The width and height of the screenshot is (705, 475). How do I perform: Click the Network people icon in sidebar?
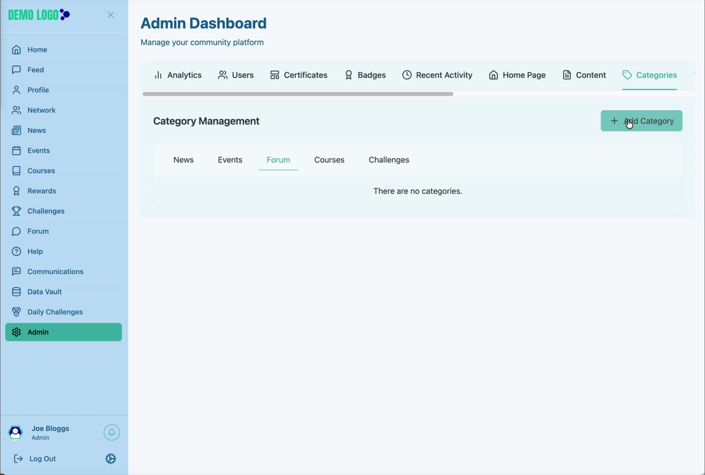click(17, 110)
